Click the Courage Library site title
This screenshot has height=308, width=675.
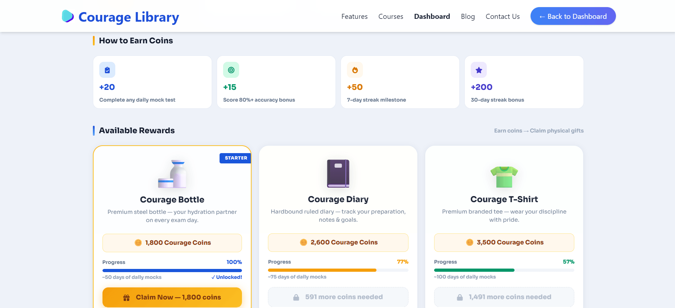click(128, 17)
